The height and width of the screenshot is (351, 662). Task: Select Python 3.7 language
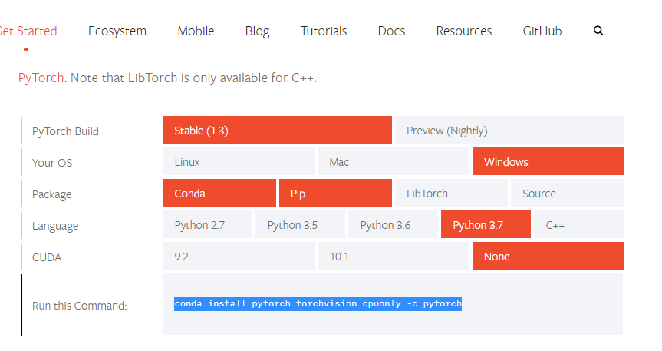(x=486, y=224)
